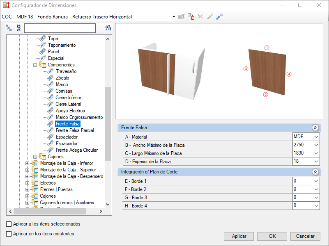Image resolution: width=329 pixels, height=246 pixels.
Task: Click the rename configuration toolbar icon
Action: pyautogui.click(x=181, y=16)
